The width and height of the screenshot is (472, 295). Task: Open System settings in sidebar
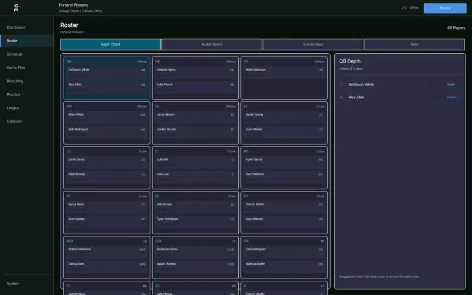click(x=13, y=283)
